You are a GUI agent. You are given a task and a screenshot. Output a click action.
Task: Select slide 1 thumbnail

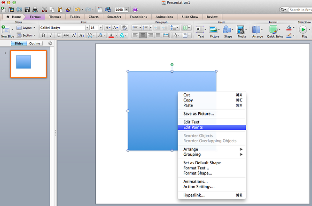[28, 63]
